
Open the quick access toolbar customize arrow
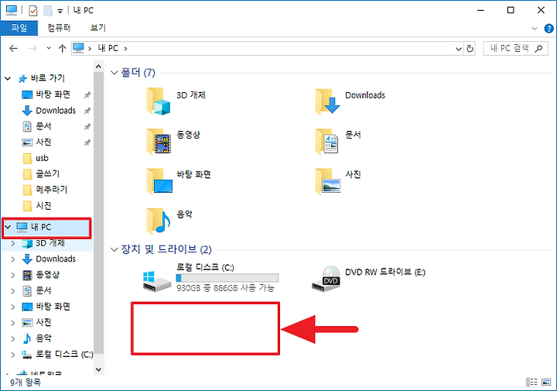[60, 12]
